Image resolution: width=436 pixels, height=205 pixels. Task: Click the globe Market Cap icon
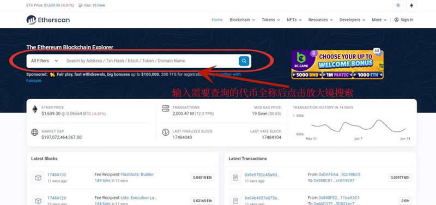coord(35,132)
